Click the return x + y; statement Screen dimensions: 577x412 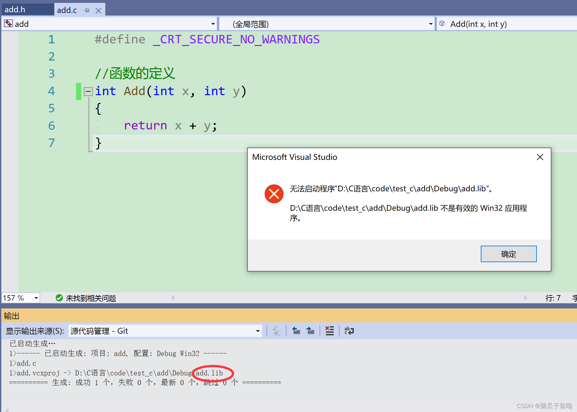pos(170,126)
